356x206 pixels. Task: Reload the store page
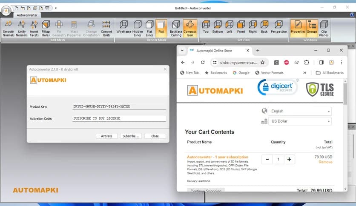click(x=203, y=63)
